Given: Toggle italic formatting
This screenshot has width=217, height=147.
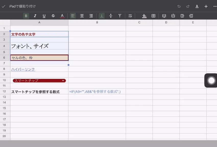Looking at the screenshot, I should pos(35,16).
